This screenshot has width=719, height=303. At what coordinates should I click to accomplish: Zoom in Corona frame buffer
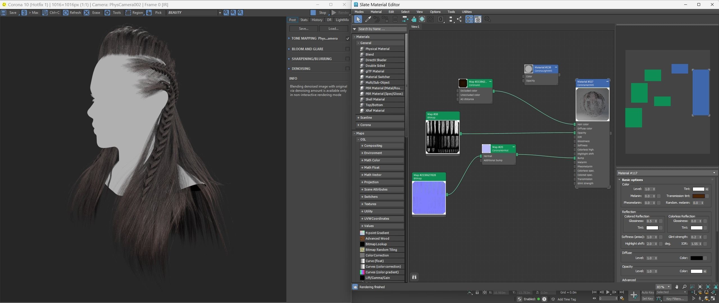226,13
